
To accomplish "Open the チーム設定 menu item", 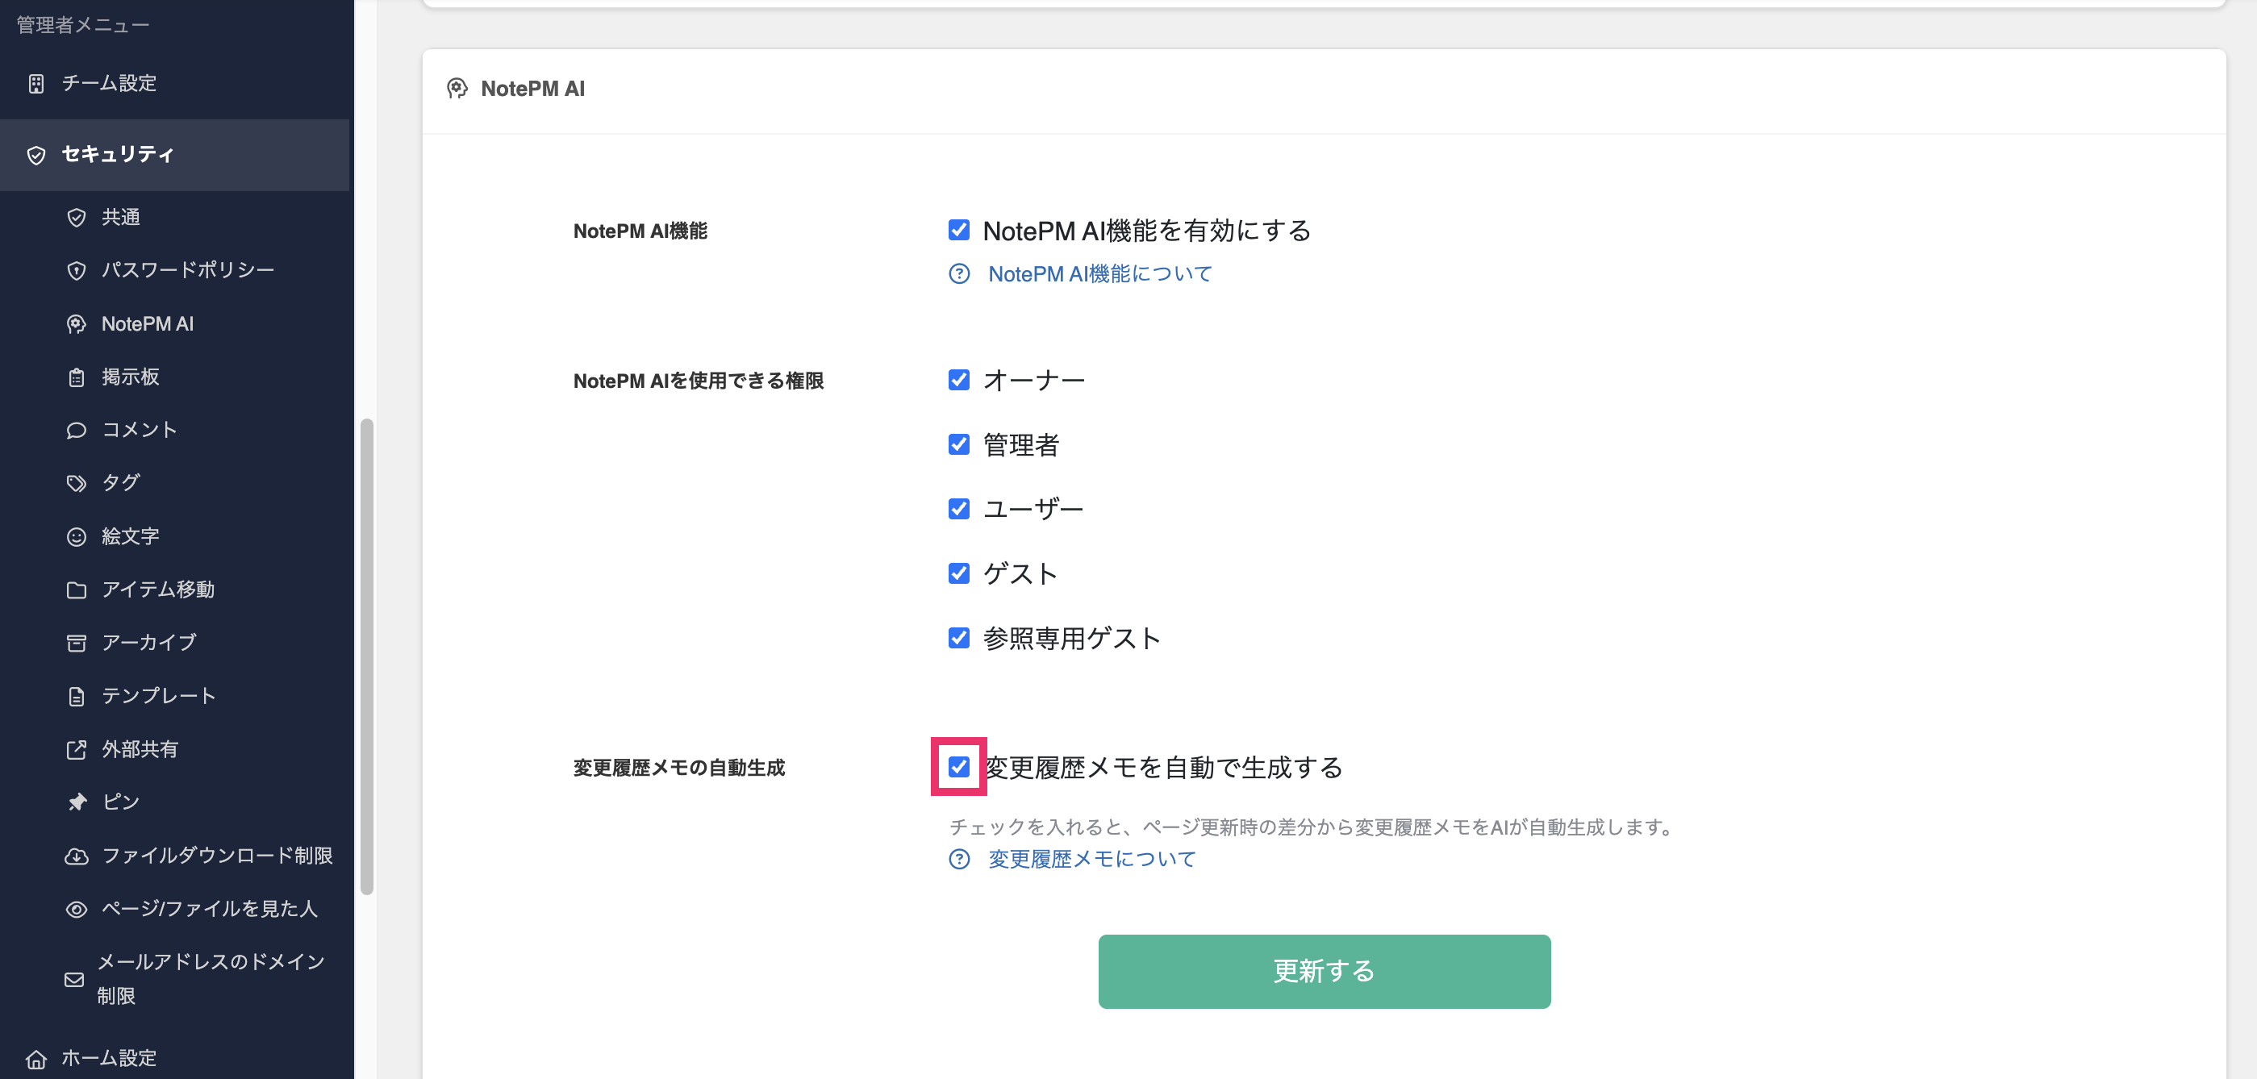I will (107, 83).
